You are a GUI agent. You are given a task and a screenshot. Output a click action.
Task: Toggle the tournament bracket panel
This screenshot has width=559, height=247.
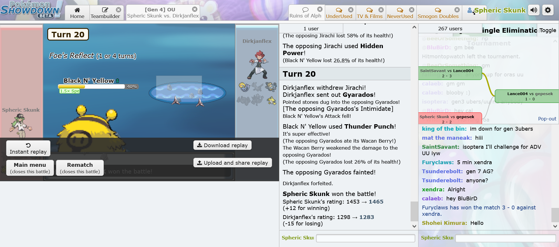pos(548,30)
